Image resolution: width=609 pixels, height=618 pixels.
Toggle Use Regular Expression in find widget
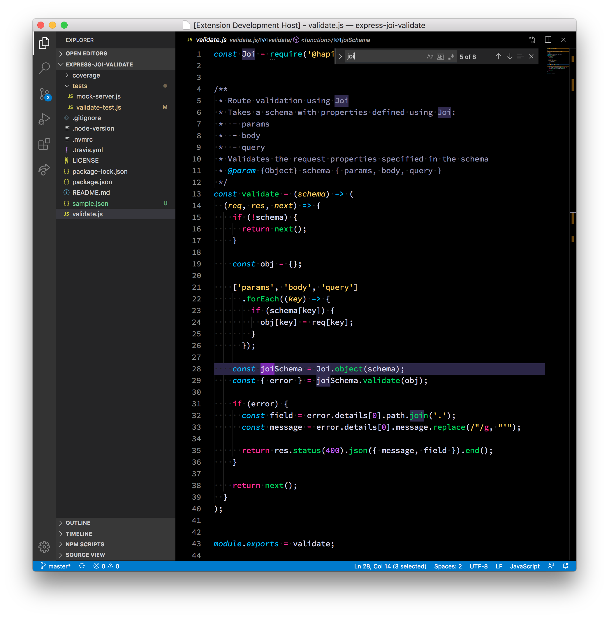pos(451,57)
